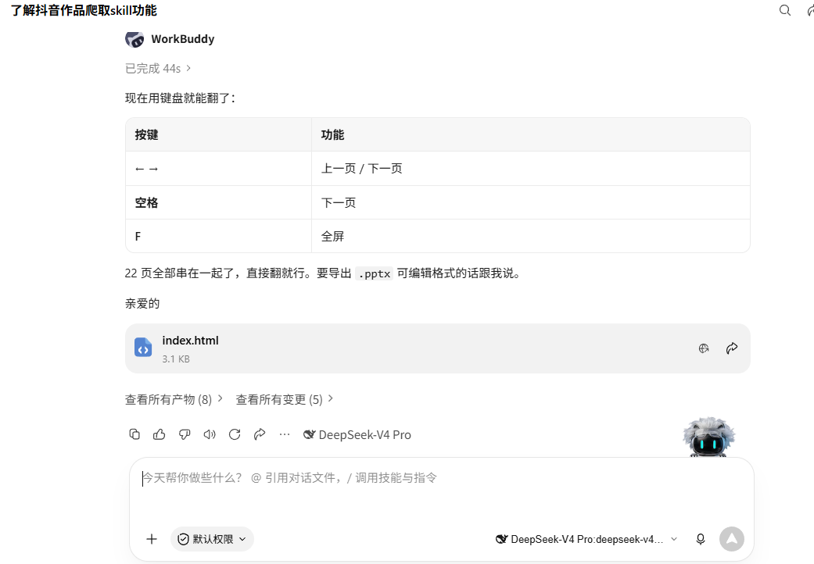This screenshot has height=564, width=814.
Task: Expand the 已完成 44s details chevron
Action: pos(188,68)
